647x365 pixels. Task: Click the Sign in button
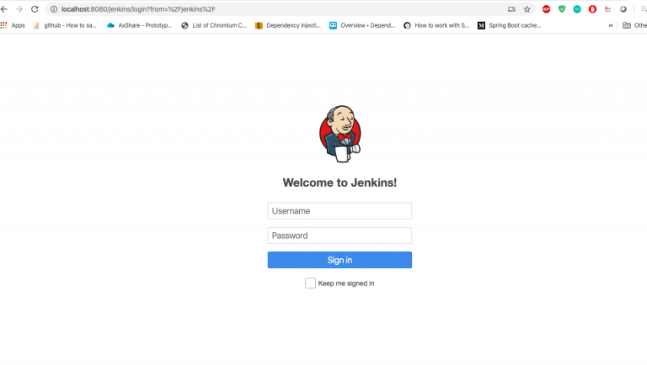[340, 260]
